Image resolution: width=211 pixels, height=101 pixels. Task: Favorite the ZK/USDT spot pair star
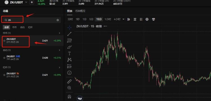4,41
